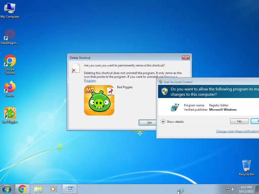Launch Windows Media Player from taskbar
259x194 pixels.
point(53,189)
